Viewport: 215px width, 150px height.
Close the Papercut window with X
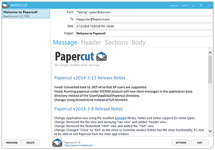tap(209, 5)
